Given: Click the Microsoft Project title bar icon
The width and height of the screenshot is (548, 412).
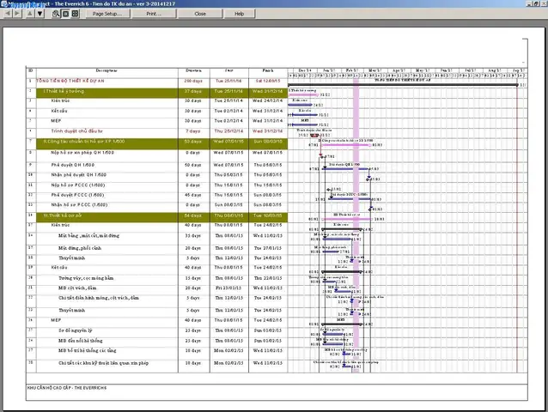Looking at the screenshot, I should pos(3,3).
